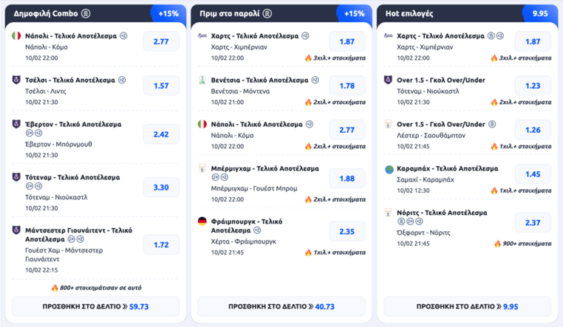This screenshot has height=327, width=563.
Task: Select odds 1.57 for Τσέλσι
Action: 161,86
